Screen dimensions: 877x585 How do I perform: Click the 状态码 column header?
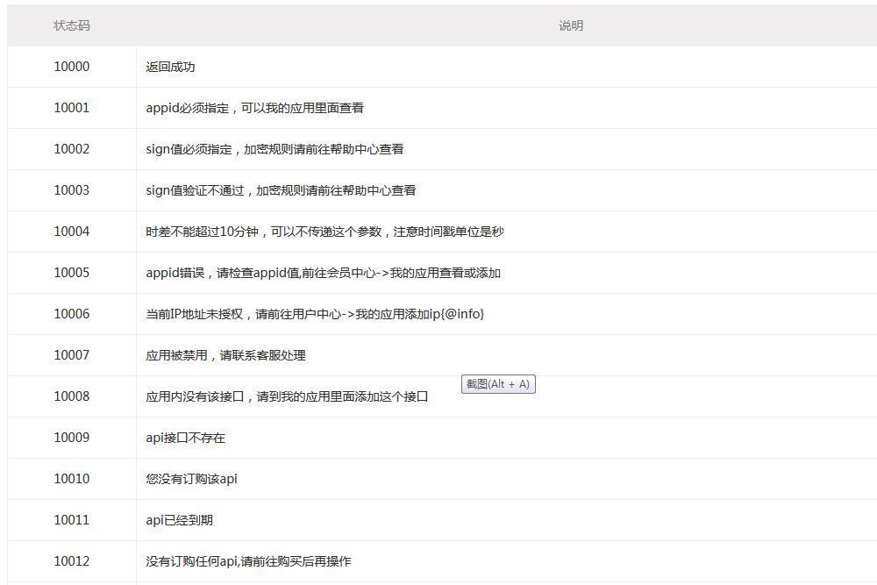tap(69, 25)
